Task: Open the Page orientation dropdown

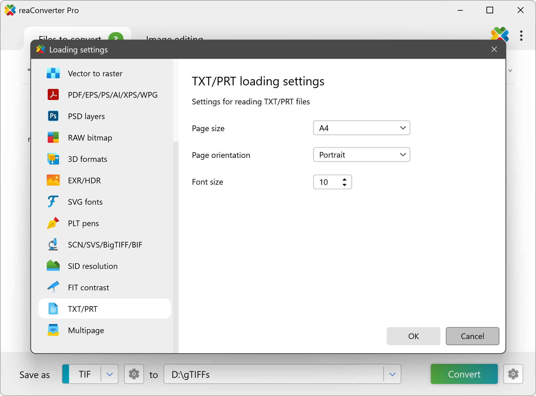Action: point(403,155)
